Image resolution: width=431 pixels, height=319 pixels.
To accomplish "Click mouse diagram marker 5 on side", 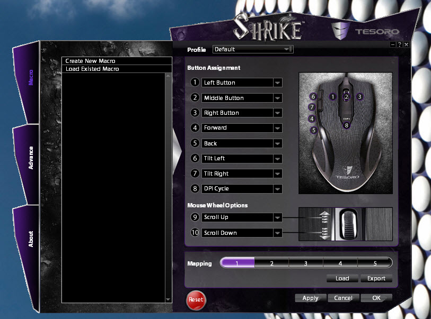I will pos(314,130).
